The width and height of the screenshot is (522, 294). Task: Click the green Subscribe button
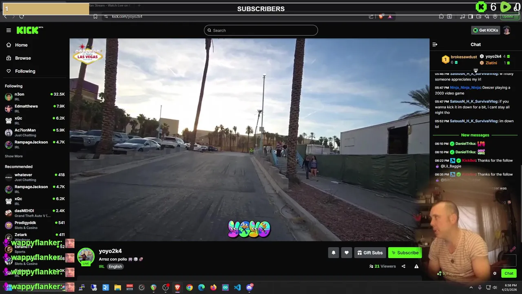pos(405,253)
